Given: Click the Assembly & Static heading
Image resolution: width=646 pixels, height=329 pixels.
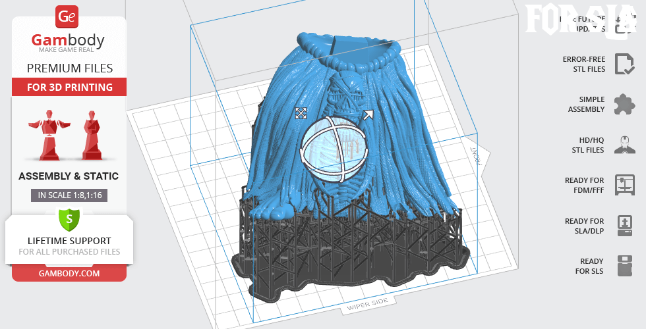Looking at the screenshot, I should [x=69, y=176].
